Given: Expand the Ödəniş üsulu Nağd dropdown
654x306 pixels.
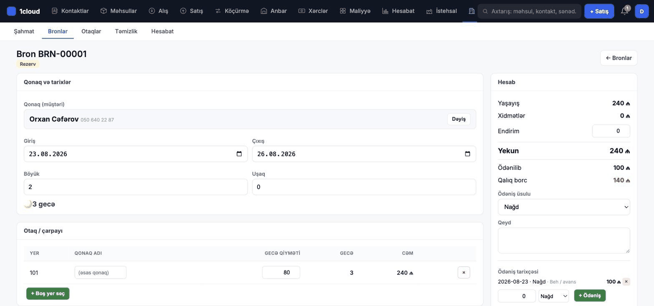Looking at the screenshot, I should point(564,207).
